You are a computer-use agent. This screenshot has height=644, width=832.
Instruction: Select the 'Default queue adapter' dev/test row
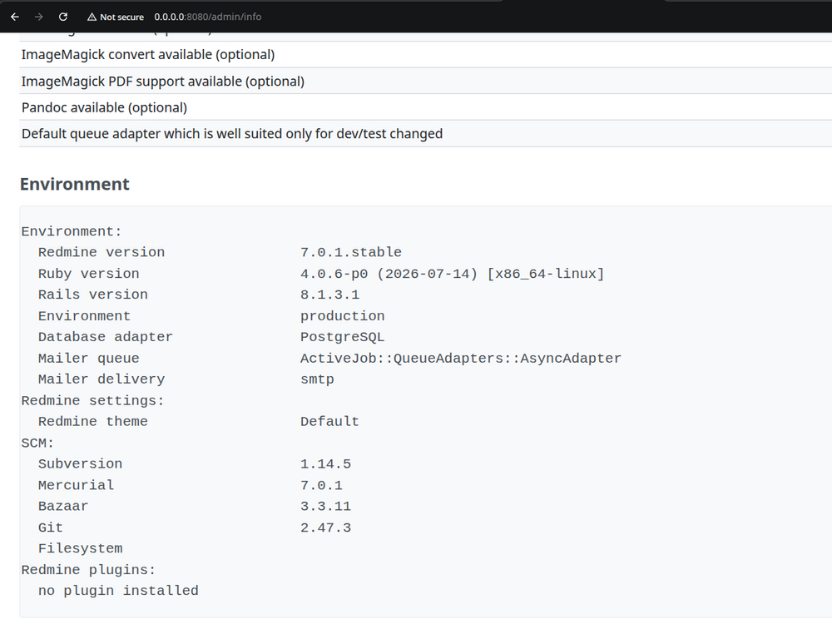tap(425, 134)
